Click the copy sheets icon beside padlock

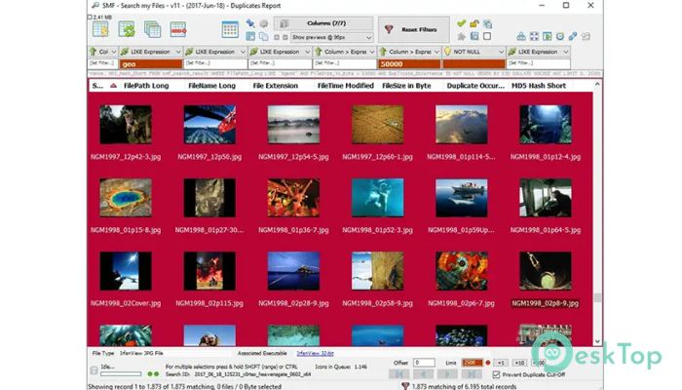coord(487,23)
